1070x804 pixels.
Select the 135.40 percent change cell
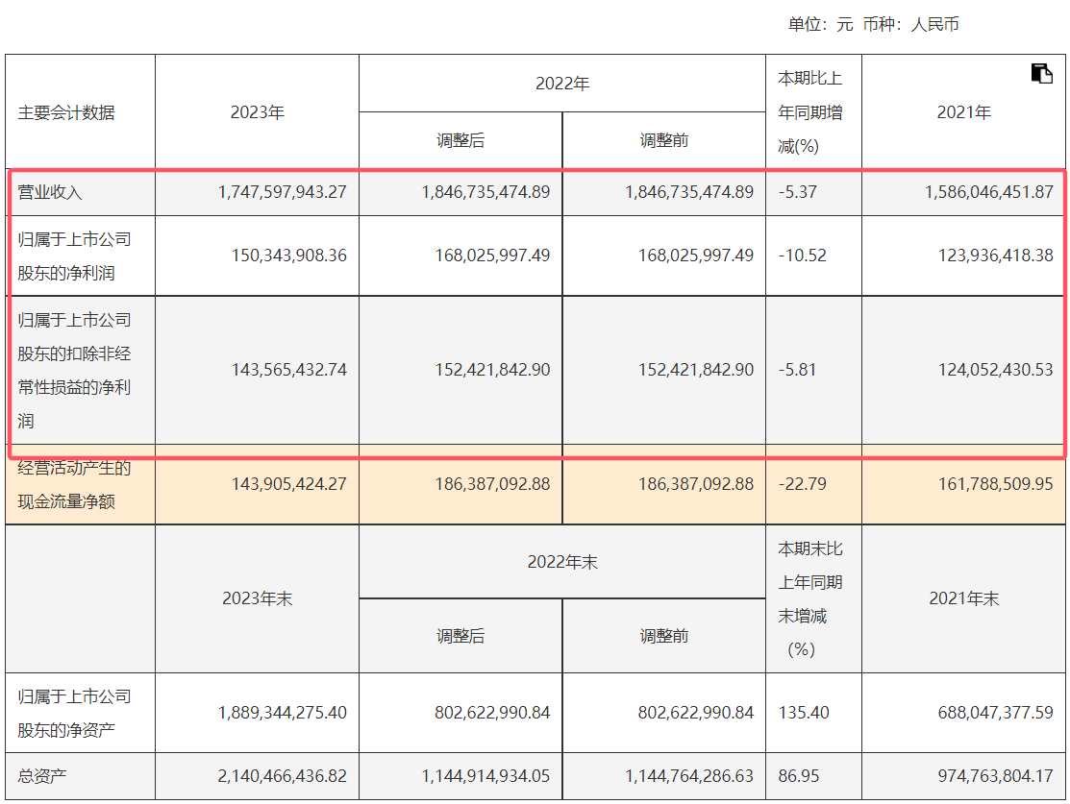(x=804, y=713)
